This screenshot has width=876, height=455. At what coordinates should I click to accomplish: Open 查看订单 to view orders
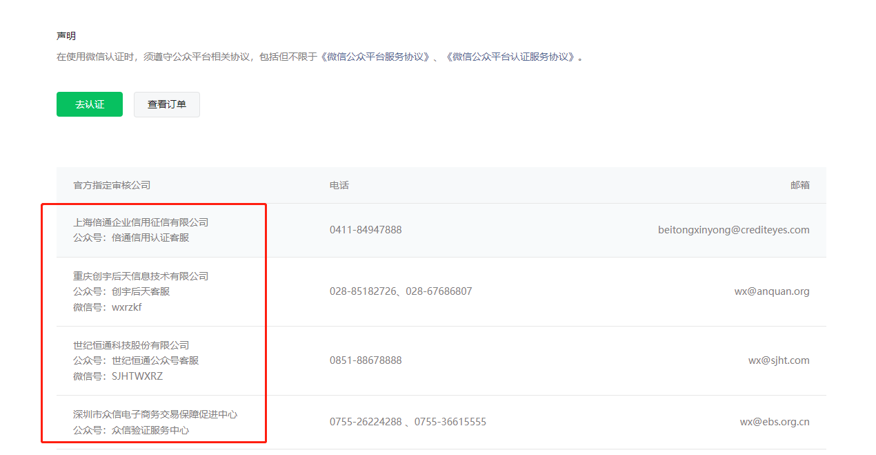(167, 104)
